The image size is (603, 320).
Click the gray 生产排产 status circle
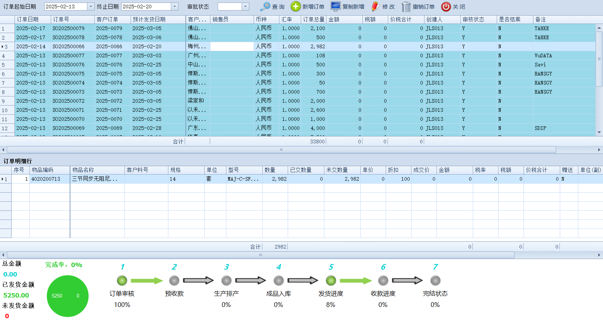pos(226,280)
